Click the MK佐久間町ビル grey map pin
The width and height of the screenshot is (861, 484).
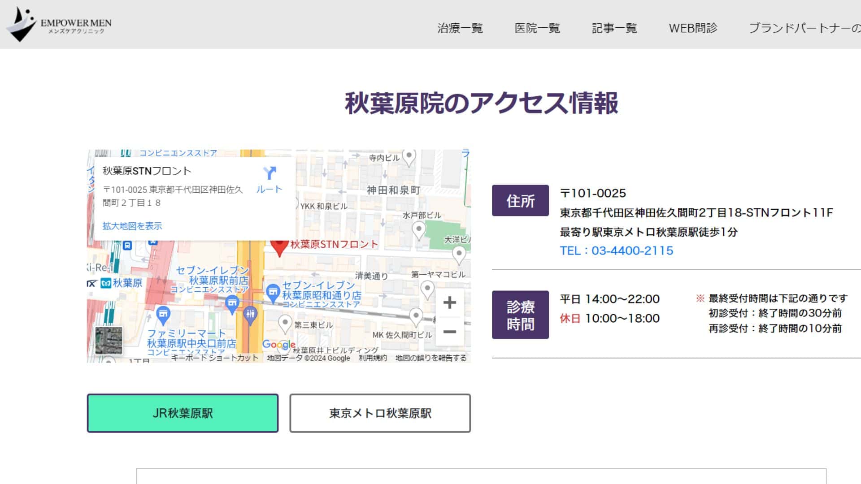coord(416,317)
